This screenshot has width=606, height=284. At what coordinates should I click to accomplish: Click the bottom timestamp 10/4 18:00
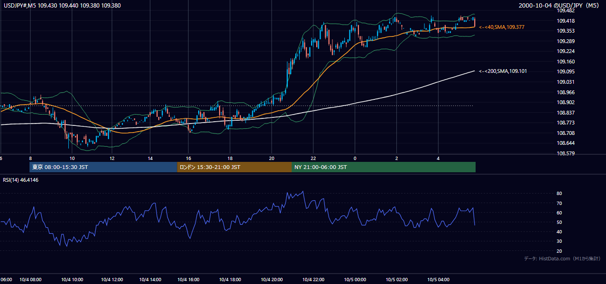[230, 280]
